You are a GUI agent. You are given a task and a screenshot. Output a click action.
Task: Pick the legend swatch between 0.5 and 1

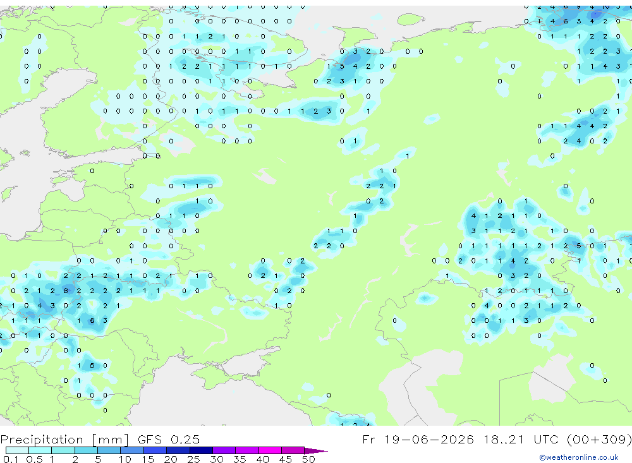click(x=40, y=450)
